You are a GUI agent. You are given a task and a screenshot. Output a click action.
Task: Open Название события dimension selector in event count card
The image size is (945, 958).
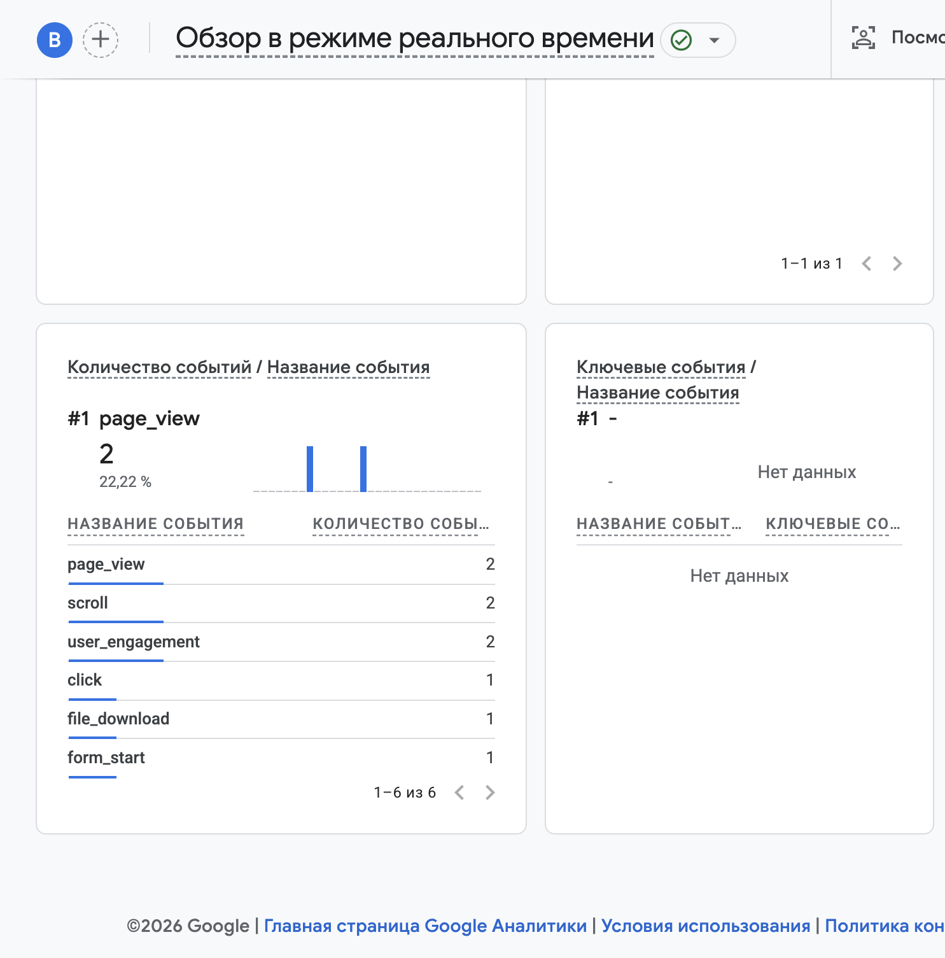tap(349, 367)
